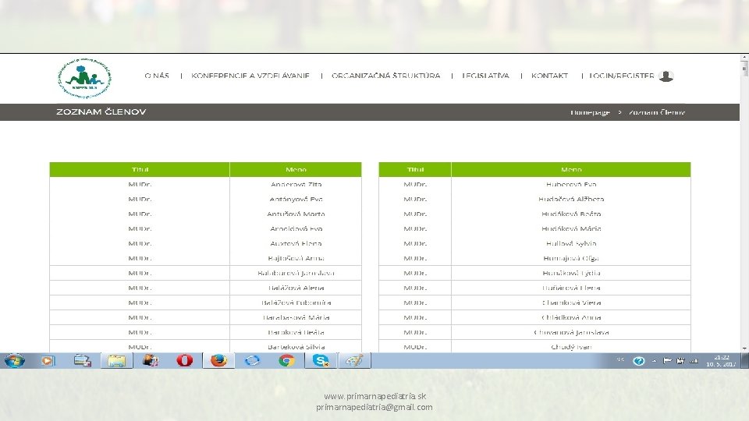
Task: Open KONFERENCIE A VZDELÁVANIE menu item
Action: (250, 76)
